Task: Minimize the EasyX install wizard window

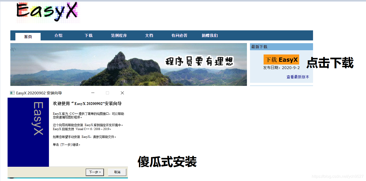Action: 93,93
